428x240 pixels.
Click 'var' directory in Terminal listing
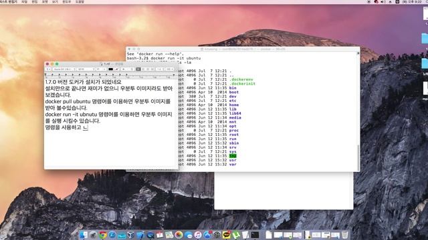[x=233, y=165]
